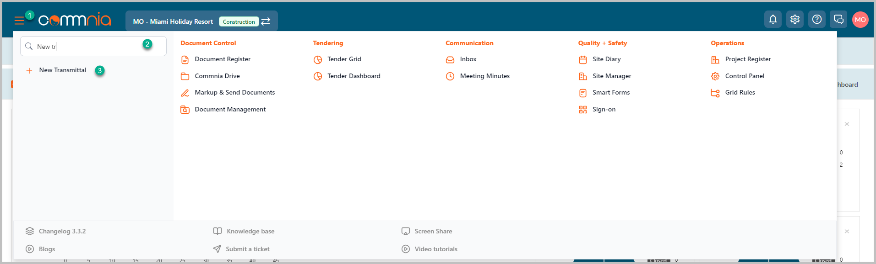Click the Tendering heading
The height and width of the screenshot is (264, 876).
coord(328,43)
